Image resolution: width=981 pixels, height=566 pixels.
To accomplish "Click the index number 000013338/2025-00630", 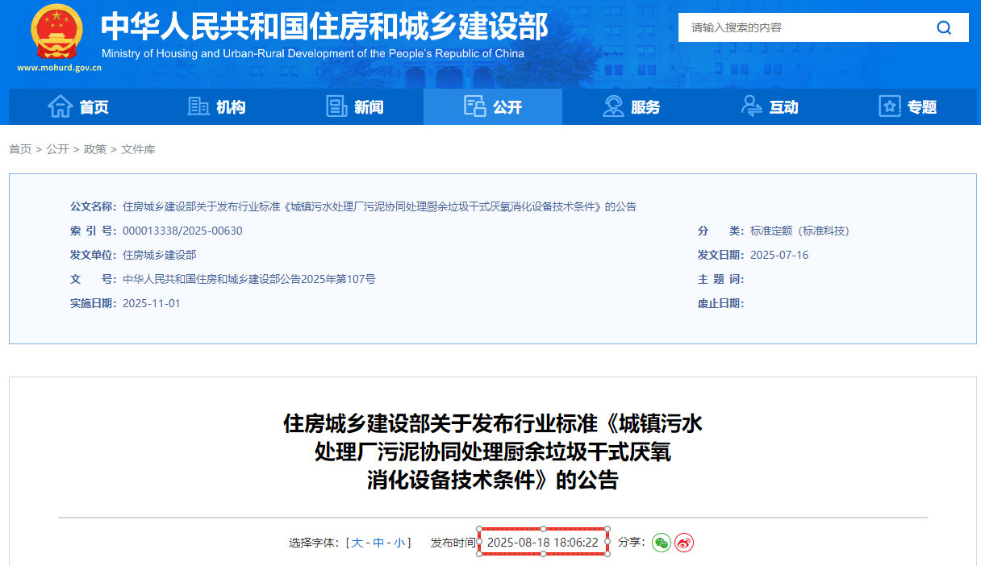I will 182,231.
